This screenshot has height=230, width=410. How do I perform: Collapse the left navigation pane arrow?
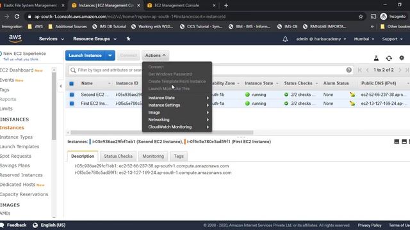pyautogui.click(x=61, y=86)
